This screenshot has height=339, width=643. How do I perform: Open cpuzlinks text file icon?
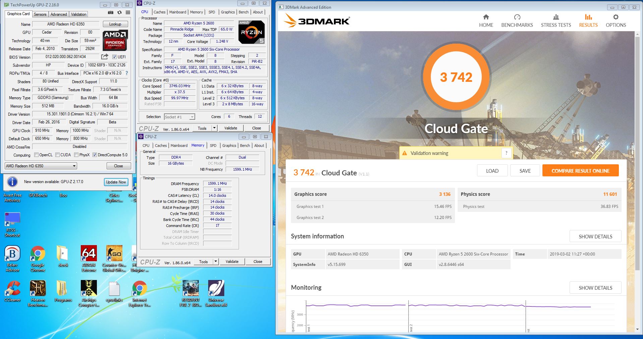[114, 291]
